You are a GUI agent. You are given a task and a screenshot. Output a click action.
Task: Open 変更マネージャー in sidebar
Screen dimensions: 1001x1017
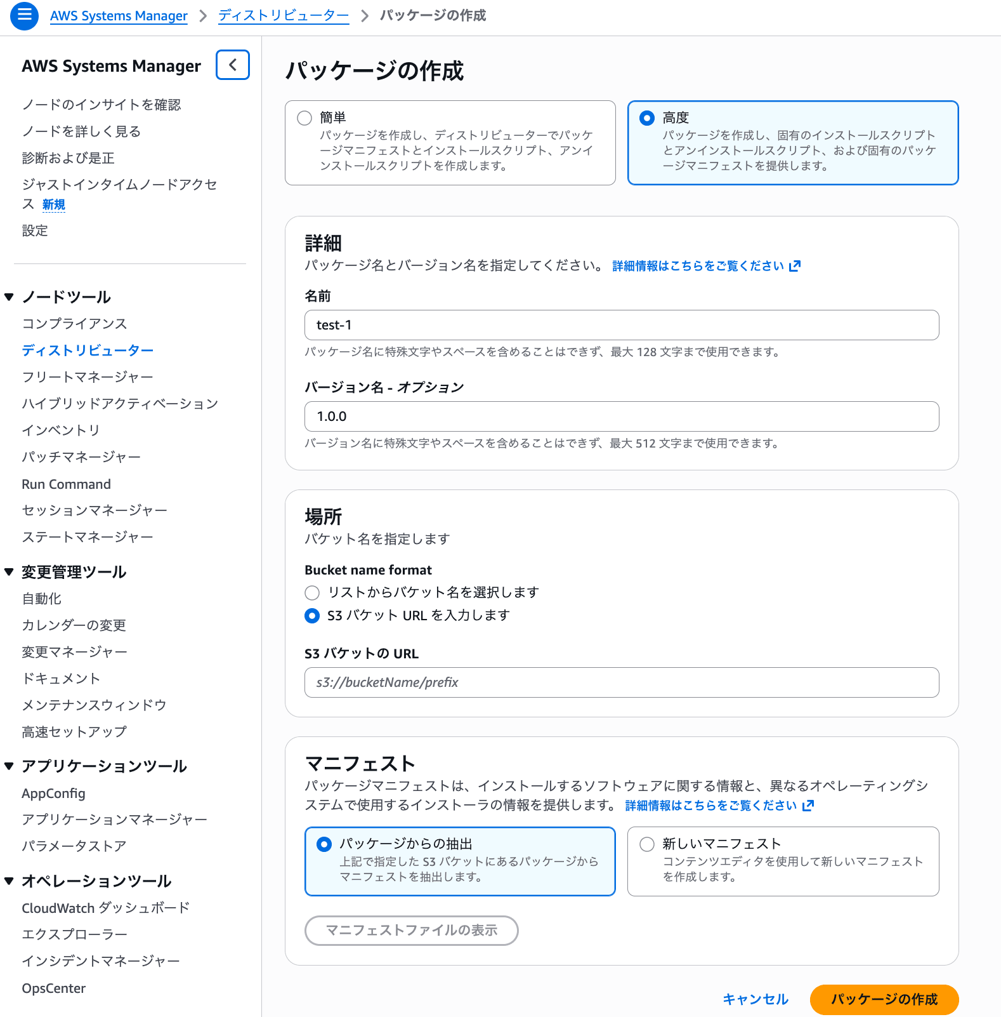tap(74, 652)
